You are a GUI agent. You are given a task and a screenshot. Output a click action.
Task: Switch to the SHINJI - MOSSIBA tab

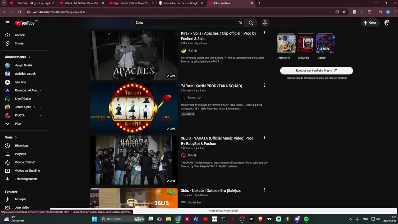82,3
